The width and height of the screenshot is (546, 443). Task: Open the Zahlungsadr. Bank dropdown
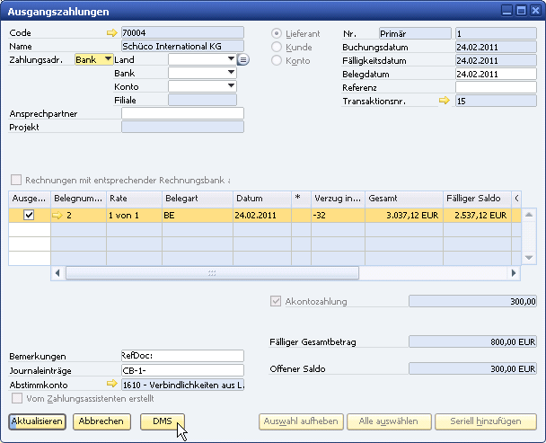(x=109, y=59)
